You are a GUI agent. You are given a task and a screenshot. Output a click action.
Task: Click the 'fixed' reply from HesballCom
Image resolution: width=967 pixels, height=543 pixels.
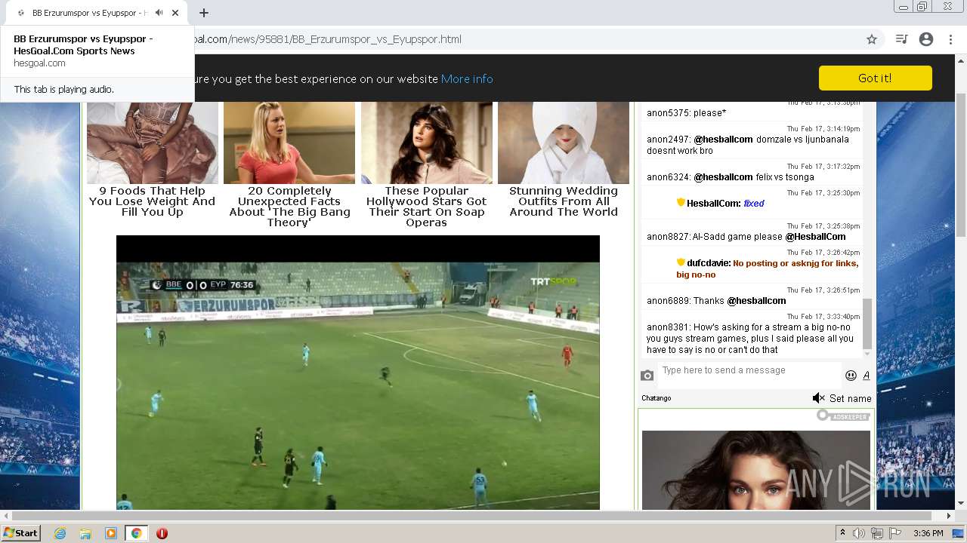(754, 204)
